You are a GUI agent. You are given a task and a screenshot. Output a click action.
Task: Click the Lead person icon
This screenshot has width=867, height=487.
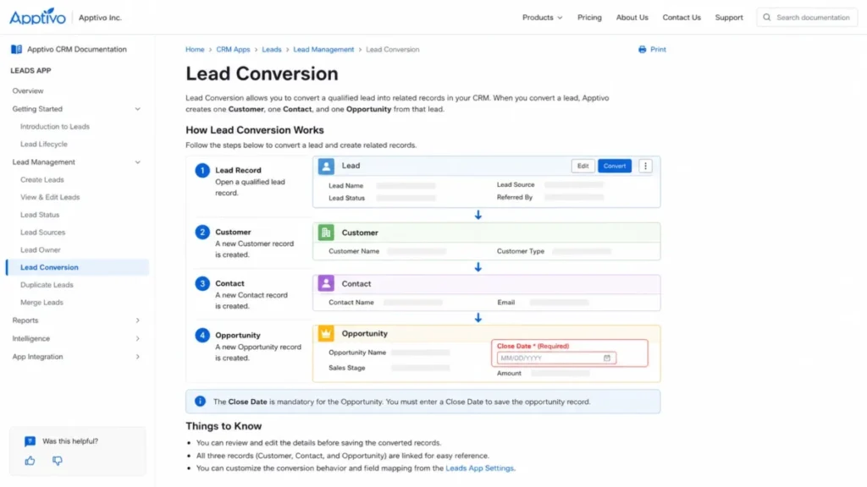coord(326,166)
